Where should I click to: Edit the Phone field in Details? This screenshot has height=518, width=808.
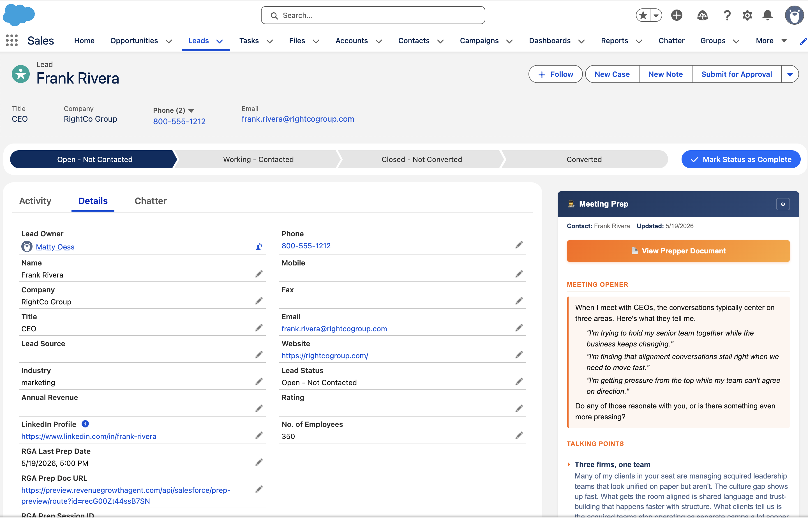tap(519, 245)
